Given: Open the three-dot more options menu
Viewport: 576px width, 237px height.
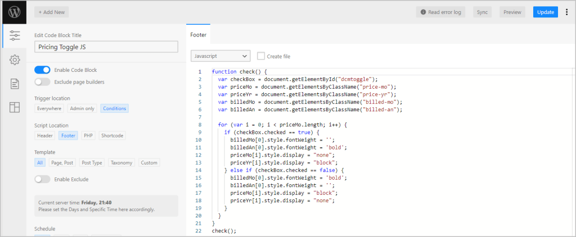Looking at the screenshot, I should point(566,12).
